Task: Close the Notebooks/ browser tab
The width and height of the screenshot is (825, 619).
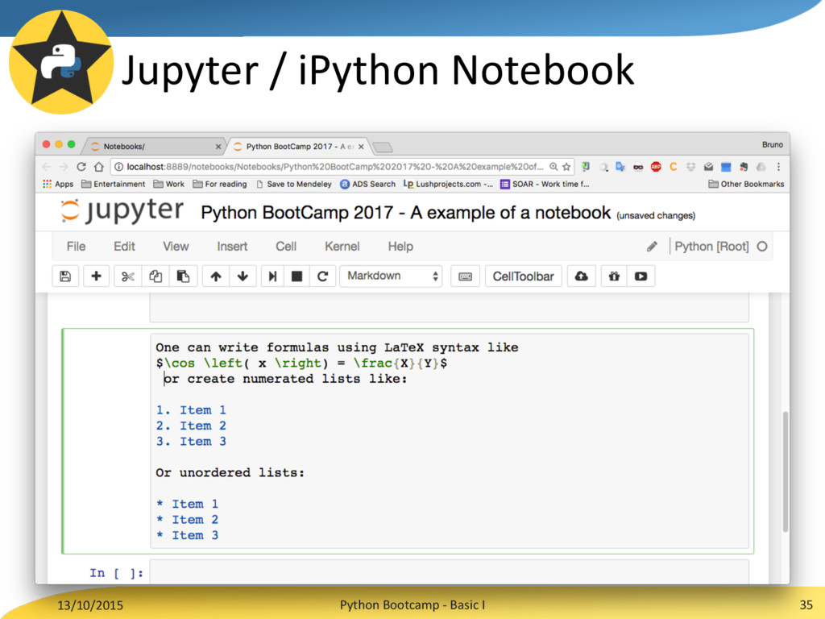Action: pos(218,147)
